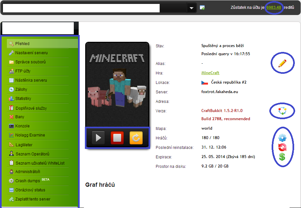Screen dimensions: 301x208
Task: Click the user icon beside FTP účty
Action: tap(11, 71)
